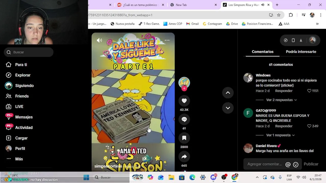Image resolution: width=326 pixels, height=183 pixels.
Task: Open the Amex COP bookmark
Action: tap(173, 24)
